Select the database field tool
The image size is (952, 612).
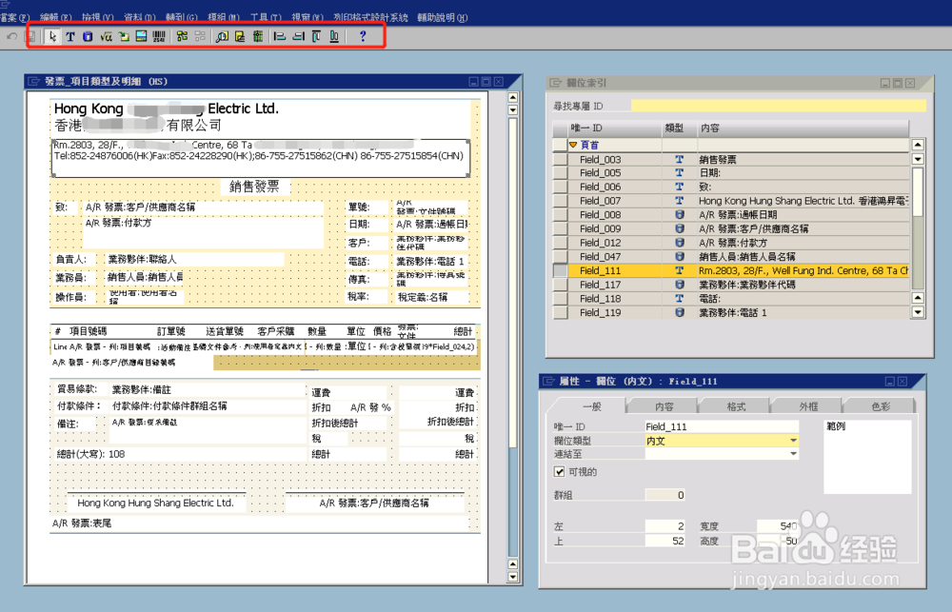coord(86,36)
